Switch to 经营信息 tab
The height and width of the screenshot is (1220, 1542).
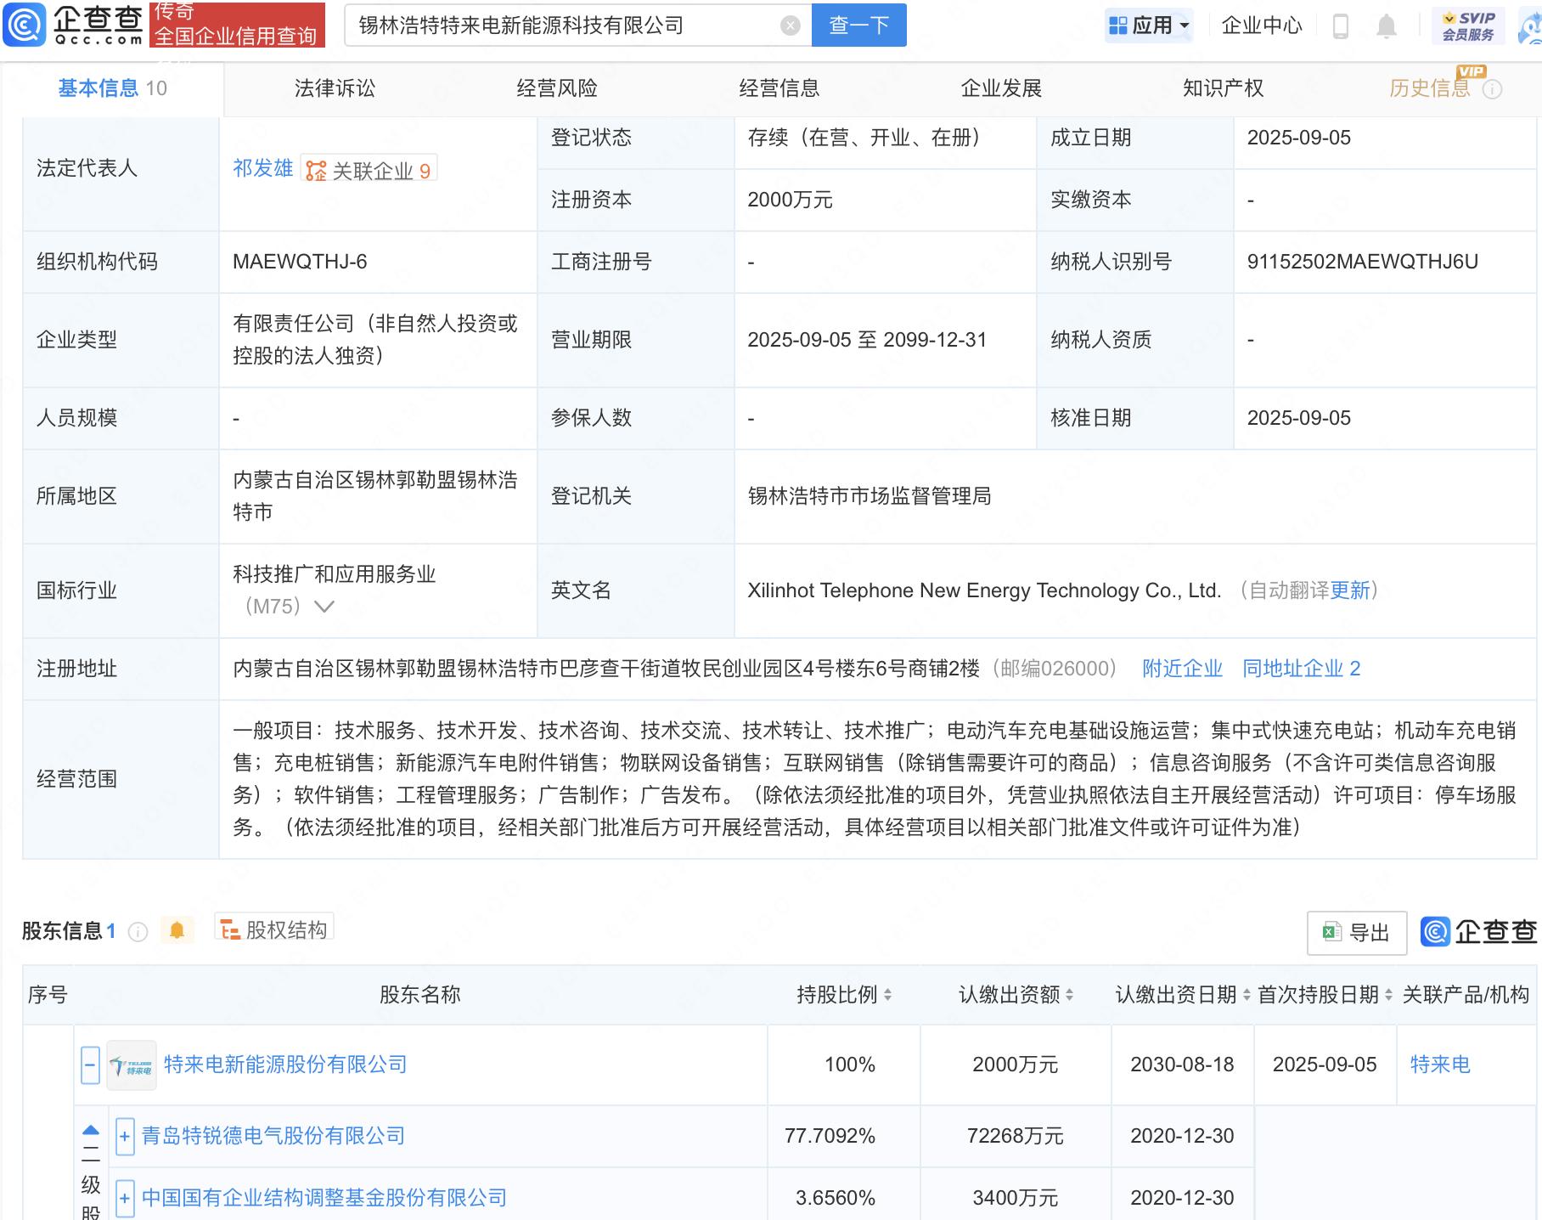(x=779, y=88)
